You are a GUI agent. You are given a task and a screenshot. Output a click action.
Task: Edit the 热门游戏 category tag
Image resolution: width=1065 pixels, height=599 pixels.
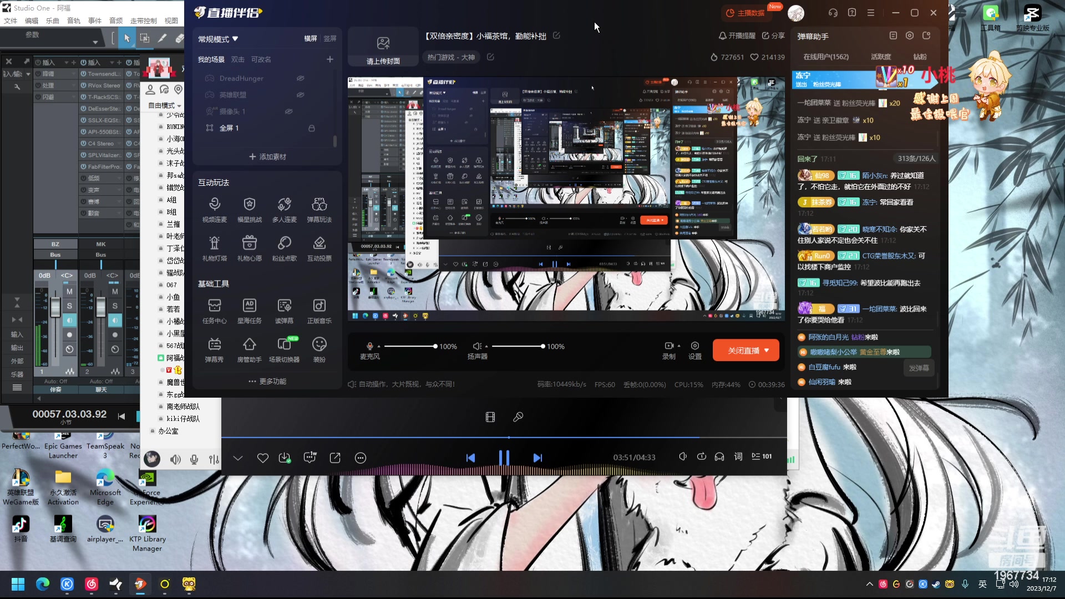[x=490, y=57]
